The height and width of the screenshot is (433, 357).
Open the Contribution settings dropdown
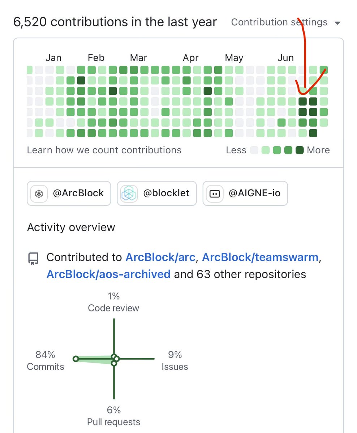coord(285,22)
